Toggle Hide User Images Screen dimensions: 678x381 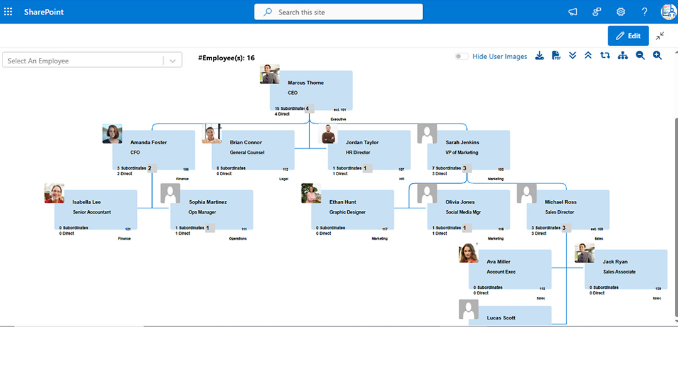click(x=461, y=56)
